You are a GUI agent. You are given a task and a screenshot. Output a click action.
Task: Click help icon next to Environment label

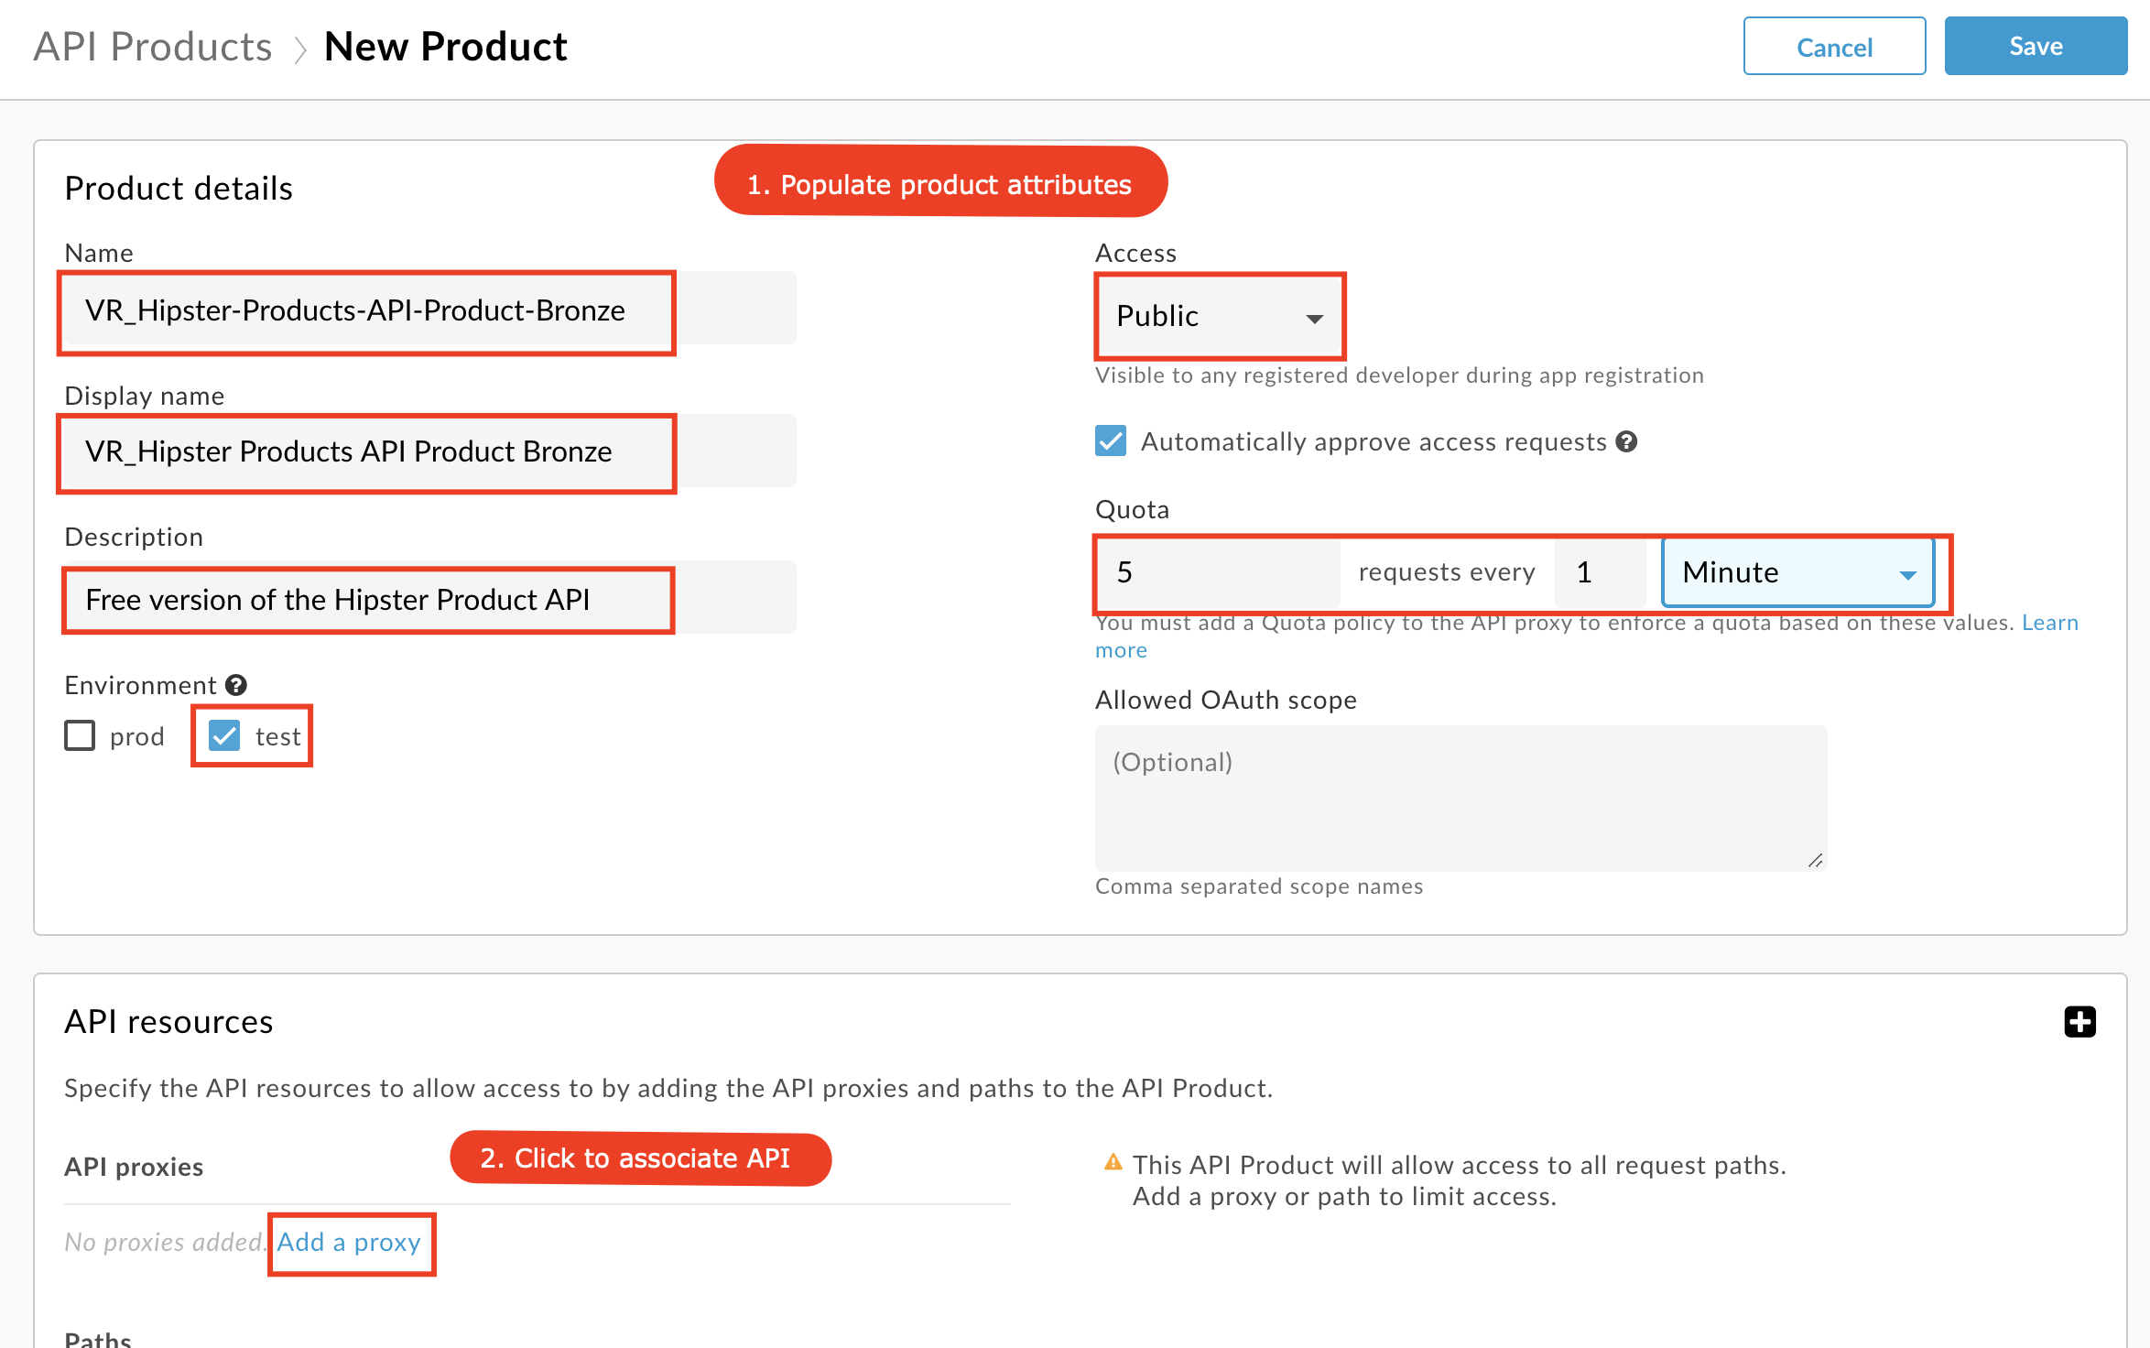pos(236,685)
